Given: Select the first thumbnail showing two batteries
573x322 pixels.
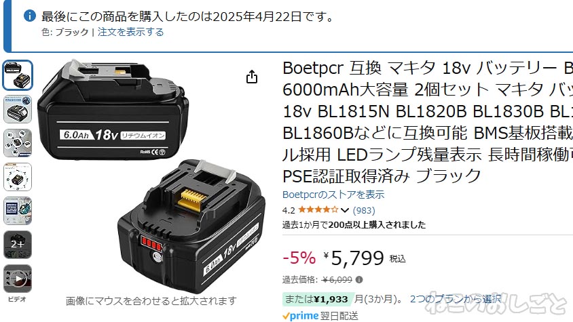Looking at the screenshot, I should click(18, 75).
